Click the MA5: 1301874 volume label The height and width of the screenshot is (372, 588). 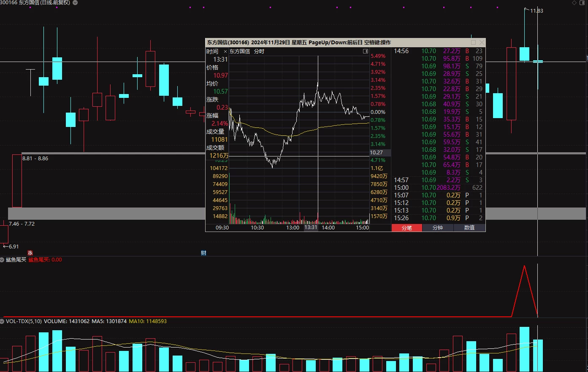(x=109, y=321)
